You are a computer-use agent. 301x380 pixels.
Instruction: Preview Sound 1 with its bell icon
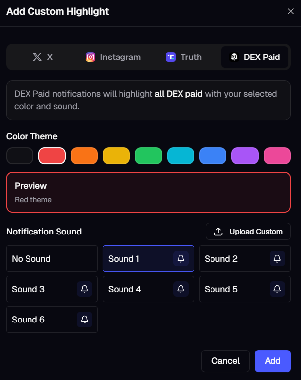(x=181, y=259)
